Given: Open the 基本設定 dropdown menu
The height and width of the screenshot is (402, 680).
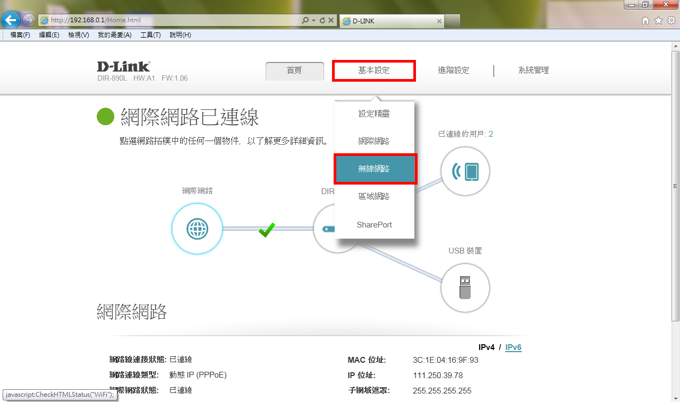Looking at the screenshot, I should point(374,71).
